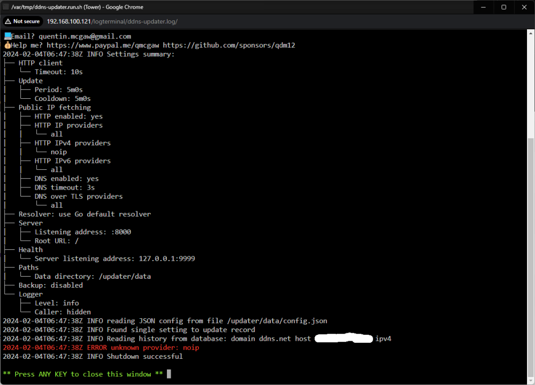Click the 'DNS timeout: 3s' row
The height and width of the screenshot is (385, 535).
[x=65, y=187]
